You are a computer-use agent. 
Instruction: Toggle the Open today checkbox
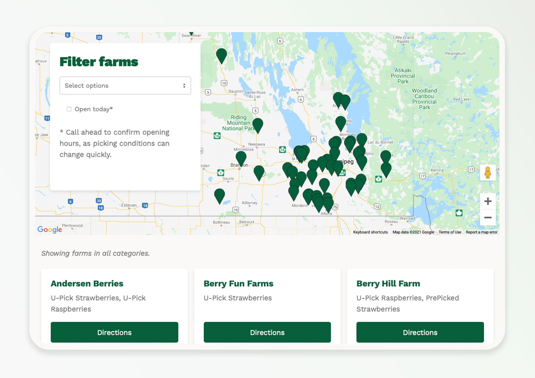pyautogui.click(x=68, y=109)
